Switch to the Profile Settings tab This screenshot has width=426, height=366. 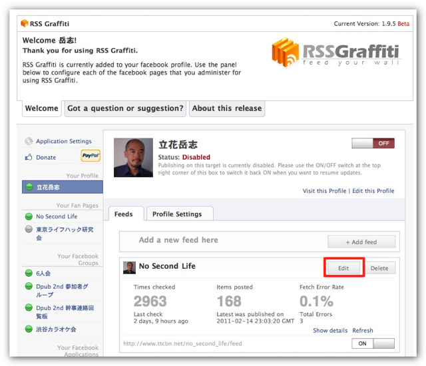point(177,214)
